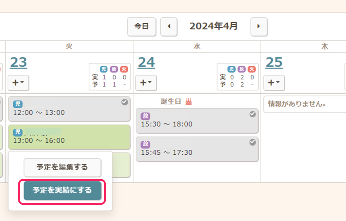Open the date link for the 25th

click(x=274, y=63)
